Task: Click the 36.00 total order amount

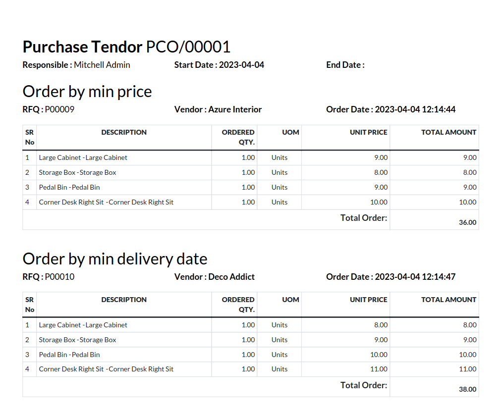Action: click(x=467, y=222)
